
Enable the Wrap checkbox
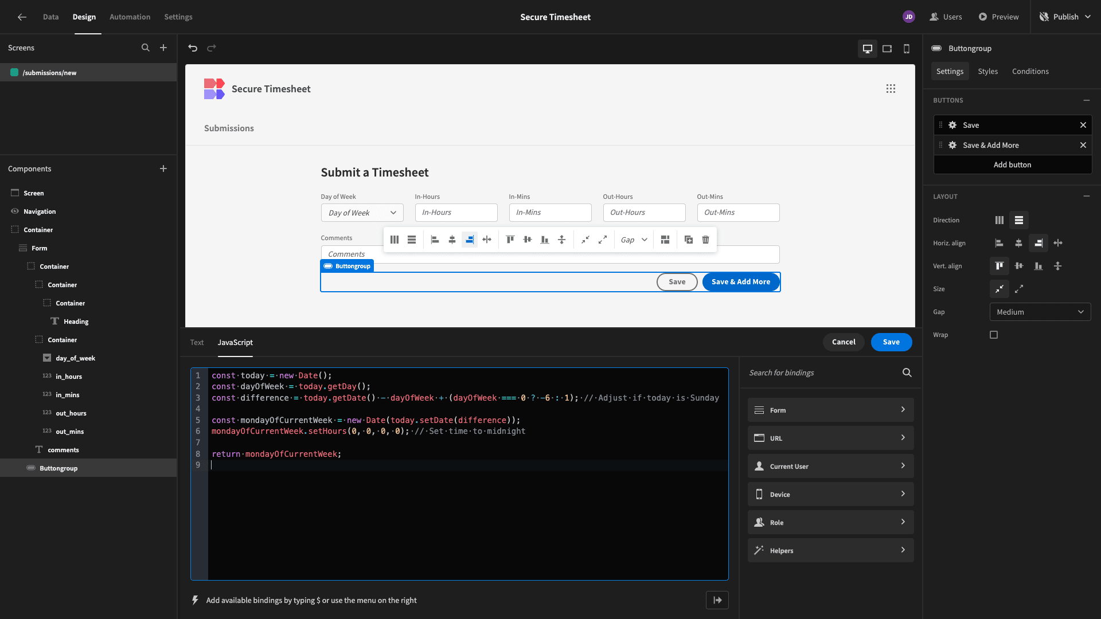[x=994, y=335]
